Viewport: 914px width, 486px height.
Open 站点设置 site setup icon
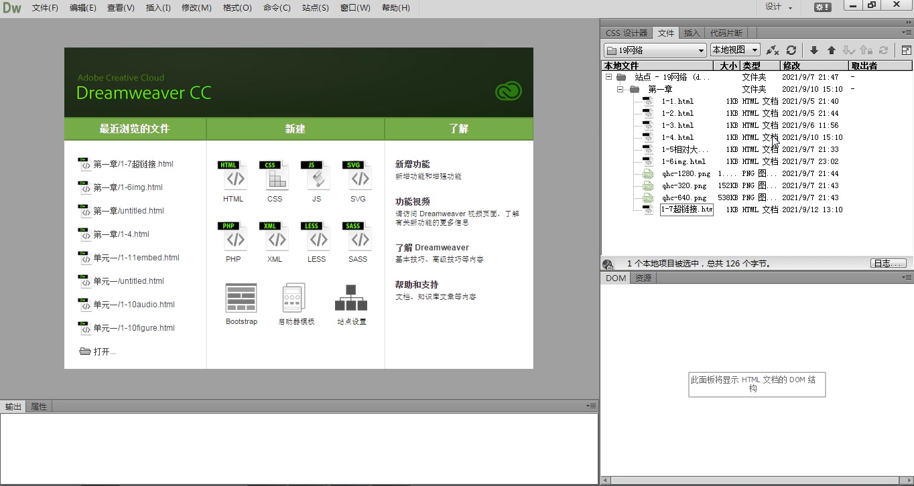click(x=351, y=298)
